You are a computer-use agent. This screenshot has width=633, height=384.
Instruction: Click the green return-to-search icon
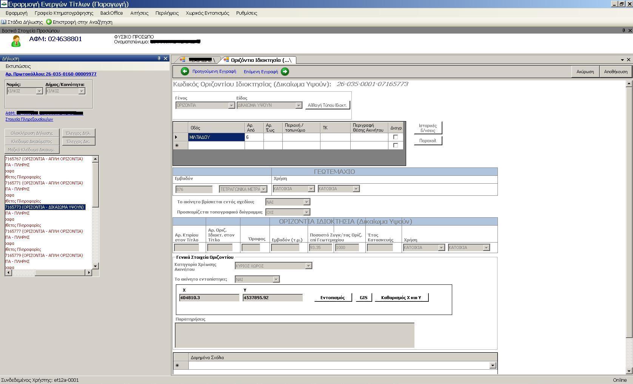[x=49, y=22]
